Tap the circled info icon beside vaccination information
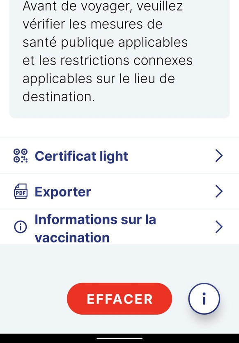Screen dimensions: 239x343 pyautogui.click(x=21, y=227)
